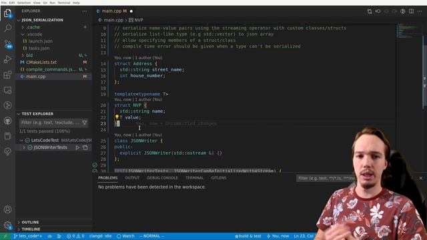427x240 pixels.
Task: Switch to the Output panel tab
Action: click(x=132, y=178)
